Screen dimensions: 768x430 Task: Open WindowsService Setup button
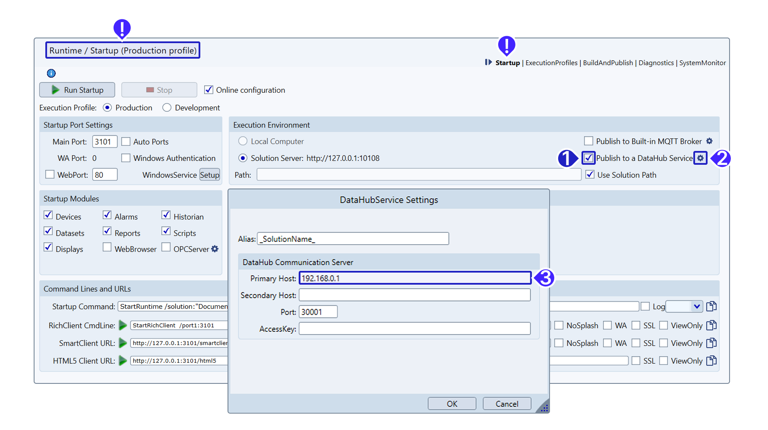209,175
